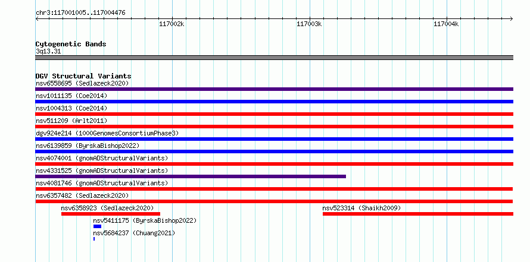Click the 117004k ruler tick label

tap(446, 24)
